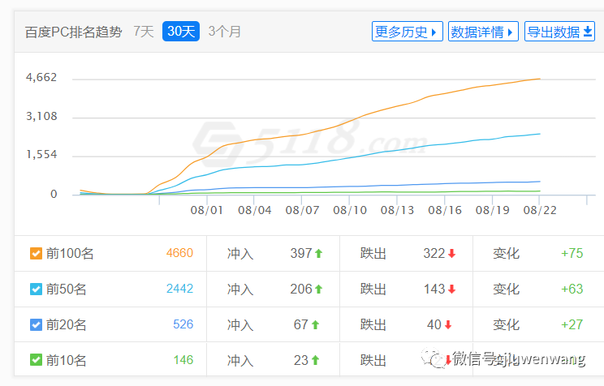Click green up arrow next to 23

point(316,360)
